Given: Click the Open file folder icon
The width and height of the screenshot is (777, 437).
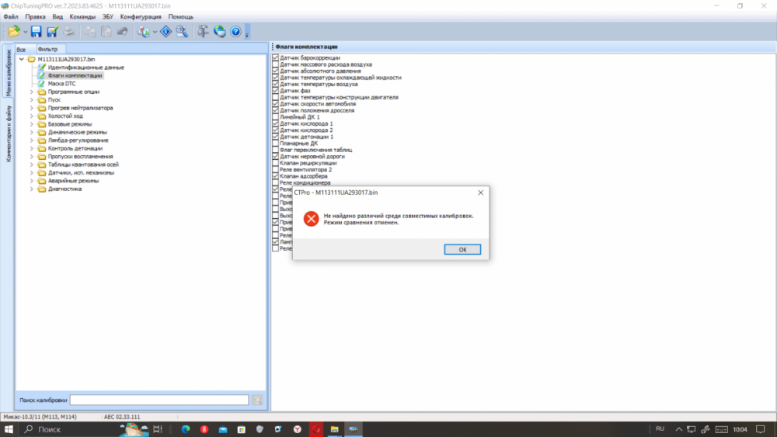Looking at the screenshot, I should click(14, 32).
